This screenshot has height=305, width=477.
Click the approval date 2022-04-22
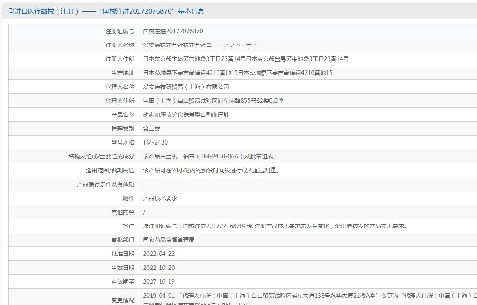coord(159,254)
